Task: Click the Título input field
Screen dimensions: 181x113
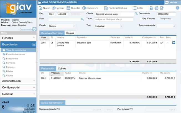Action: (114, 19)
